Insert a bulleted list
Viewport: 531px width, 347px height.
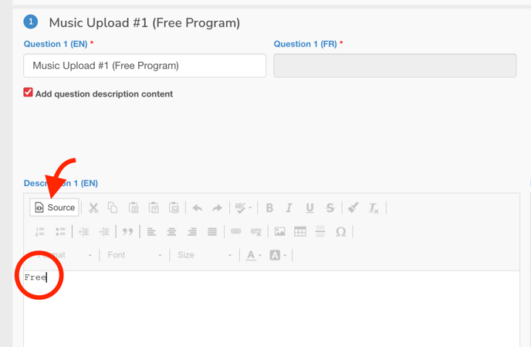[x=60, y=231]
